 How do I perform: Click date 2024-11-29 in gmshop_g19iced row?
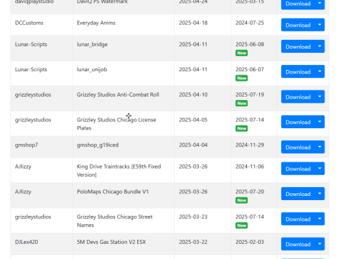point(250,145)
